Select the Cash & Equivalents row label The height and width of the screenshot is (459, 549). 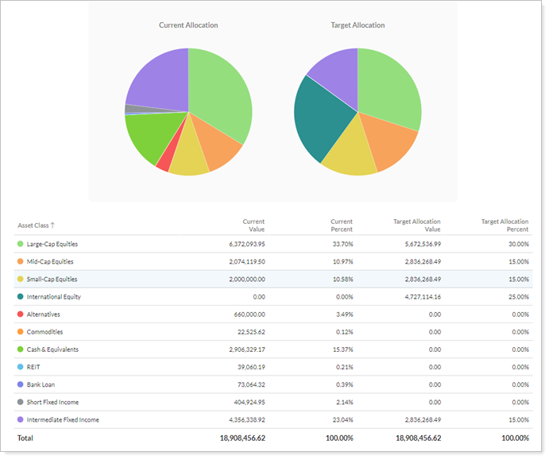[x=52, y=349]
